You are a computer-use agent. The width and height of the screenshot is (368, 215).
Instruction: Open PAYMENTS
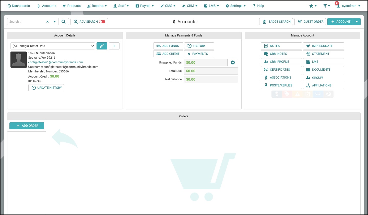click(x=199, y=54)
